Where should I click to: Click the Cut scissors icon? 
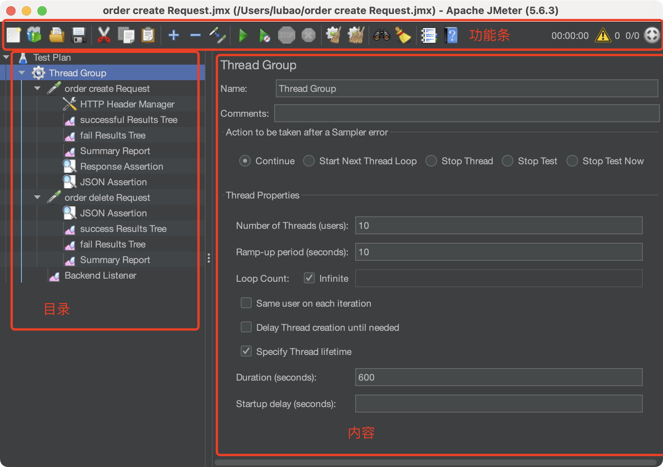coord(104,35)
